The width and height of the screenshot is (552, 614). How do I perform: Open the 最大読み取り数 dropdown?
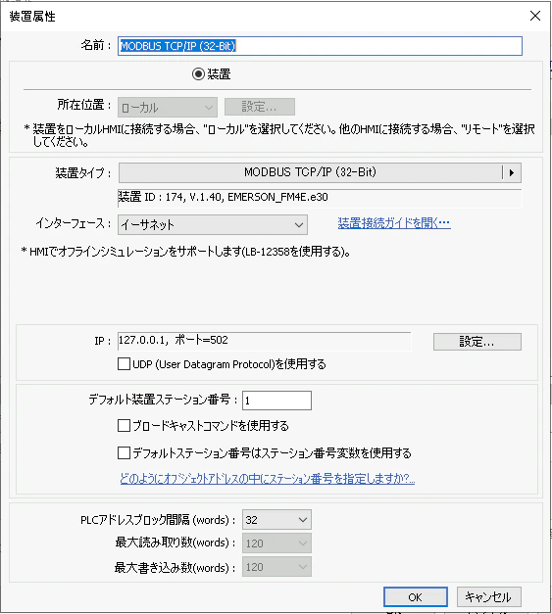(276, 543)
